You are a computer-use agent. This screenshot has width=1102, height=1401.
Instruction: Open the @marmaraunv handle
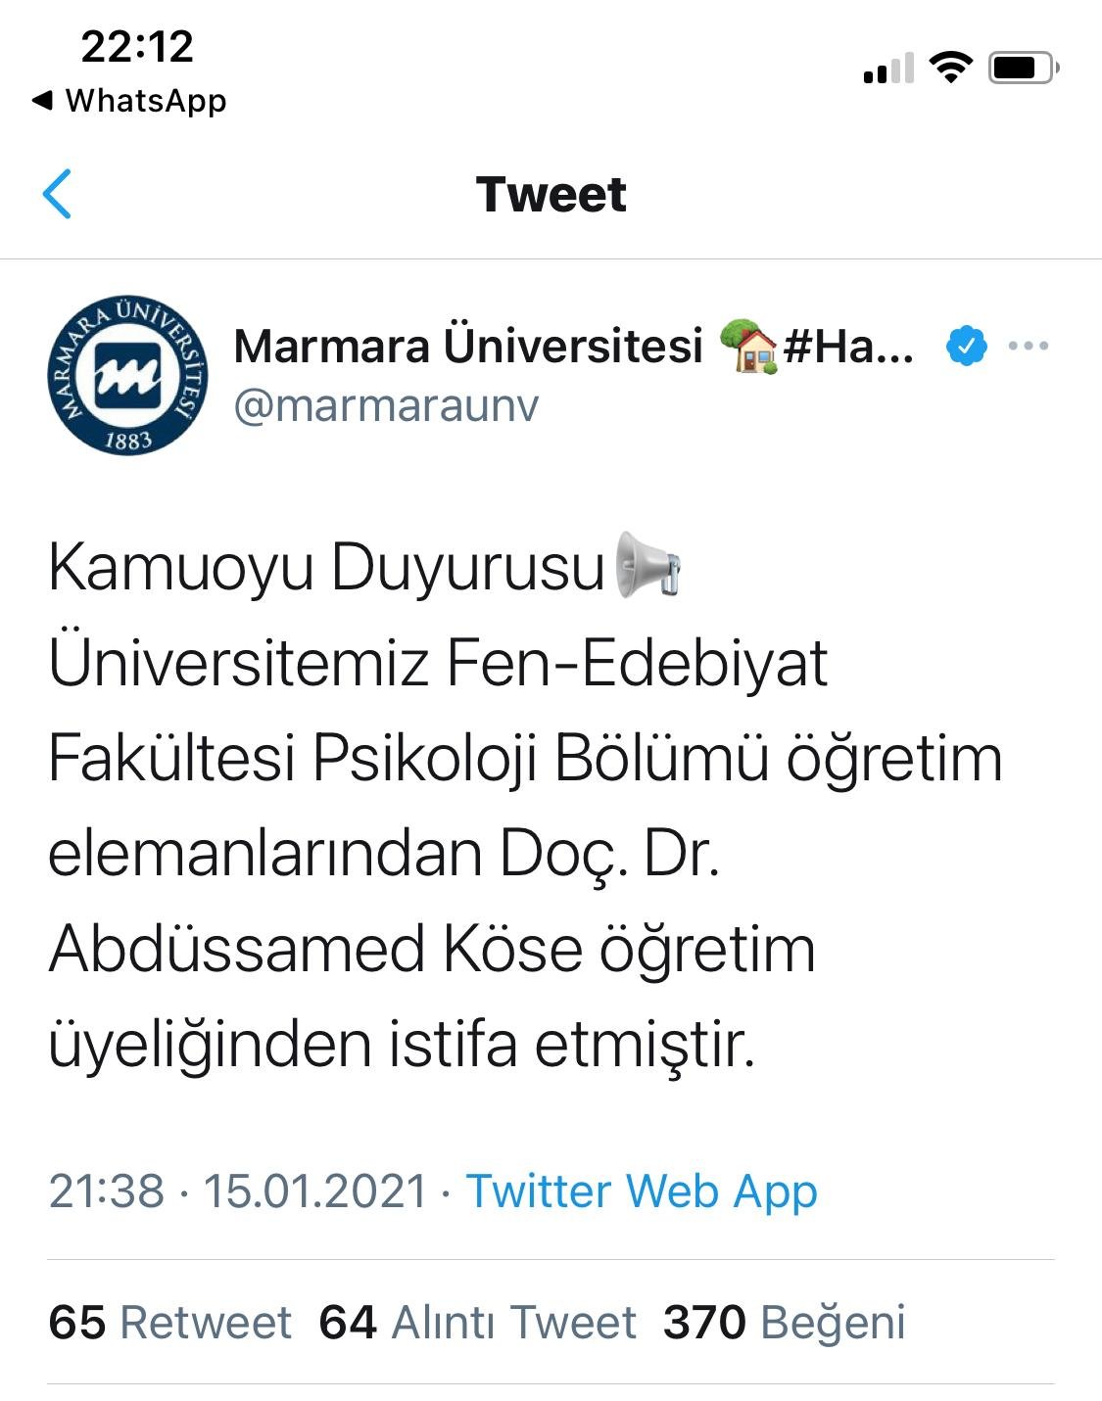click(386, 405)
